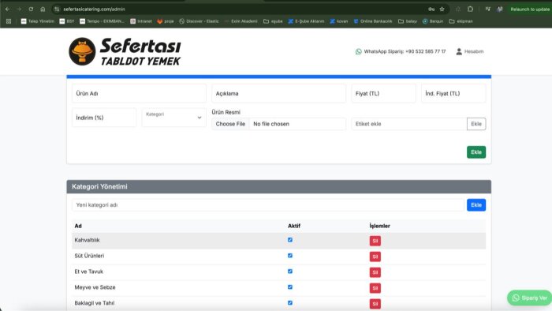Open the browser extensions puzzle icon
The image size is (552, 311).
click(x=470, y=9)
